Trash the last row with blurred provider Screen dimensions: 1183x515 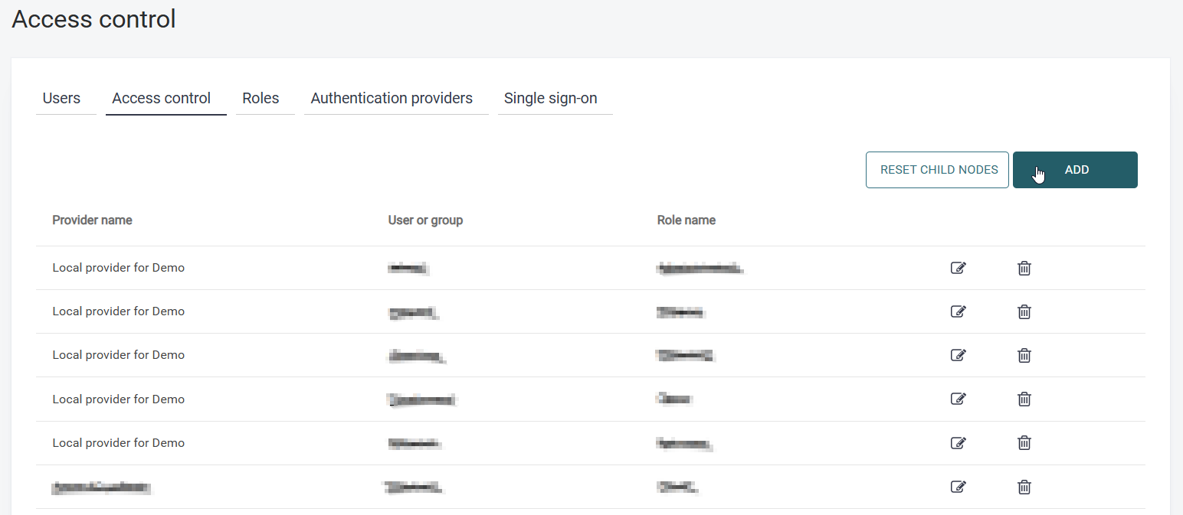pos(1024,487)
